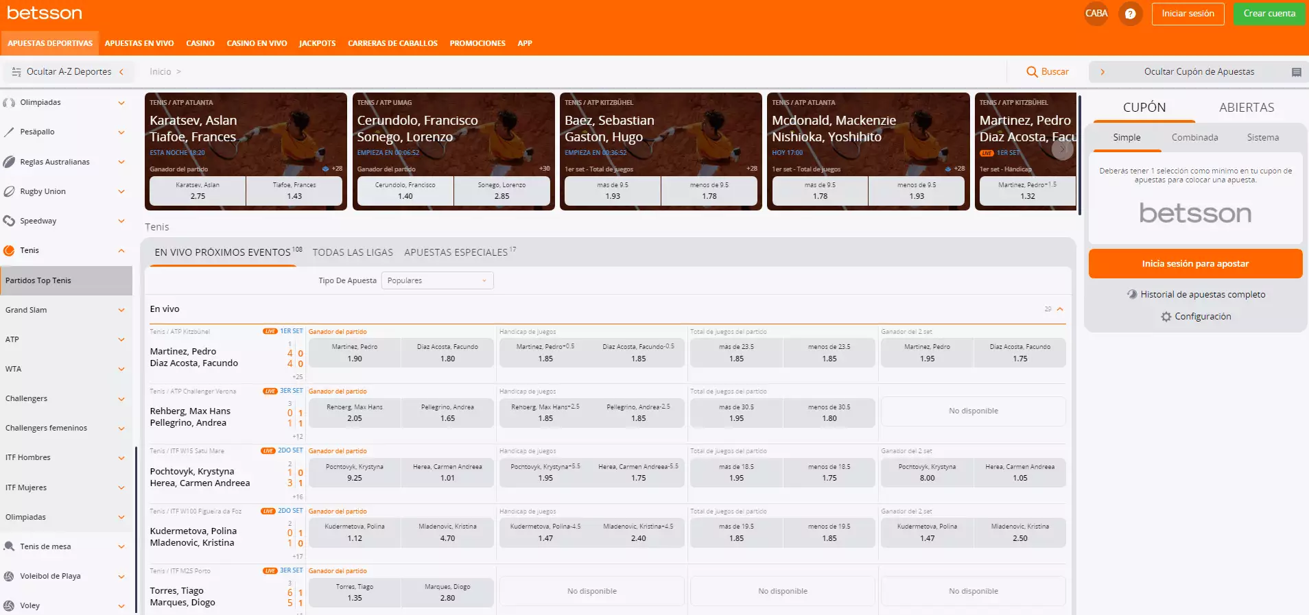This screenshot has width=1309, height=615.
Task: Select Herea, Carmen Andreea 2nd set 1.05
Action: click(x=1019, y=472)
